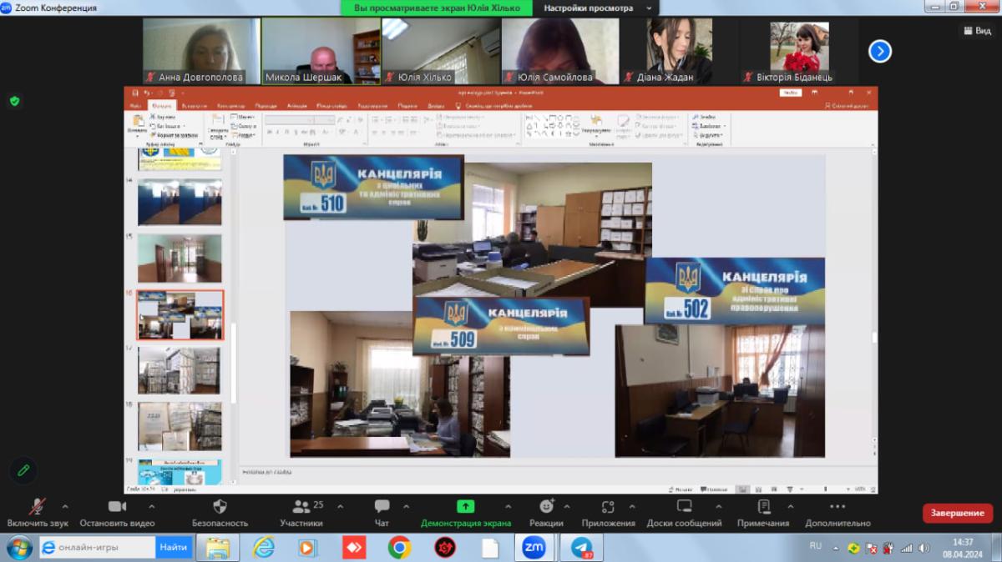Viewport: 1002px width, 562px height.
Task: Click the green encryption shield icon
Action: tap(14, 101)
